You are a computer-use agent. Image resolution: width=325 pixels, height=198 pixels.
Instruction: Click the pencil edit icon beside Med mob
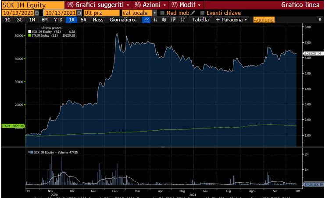point(193,13)
